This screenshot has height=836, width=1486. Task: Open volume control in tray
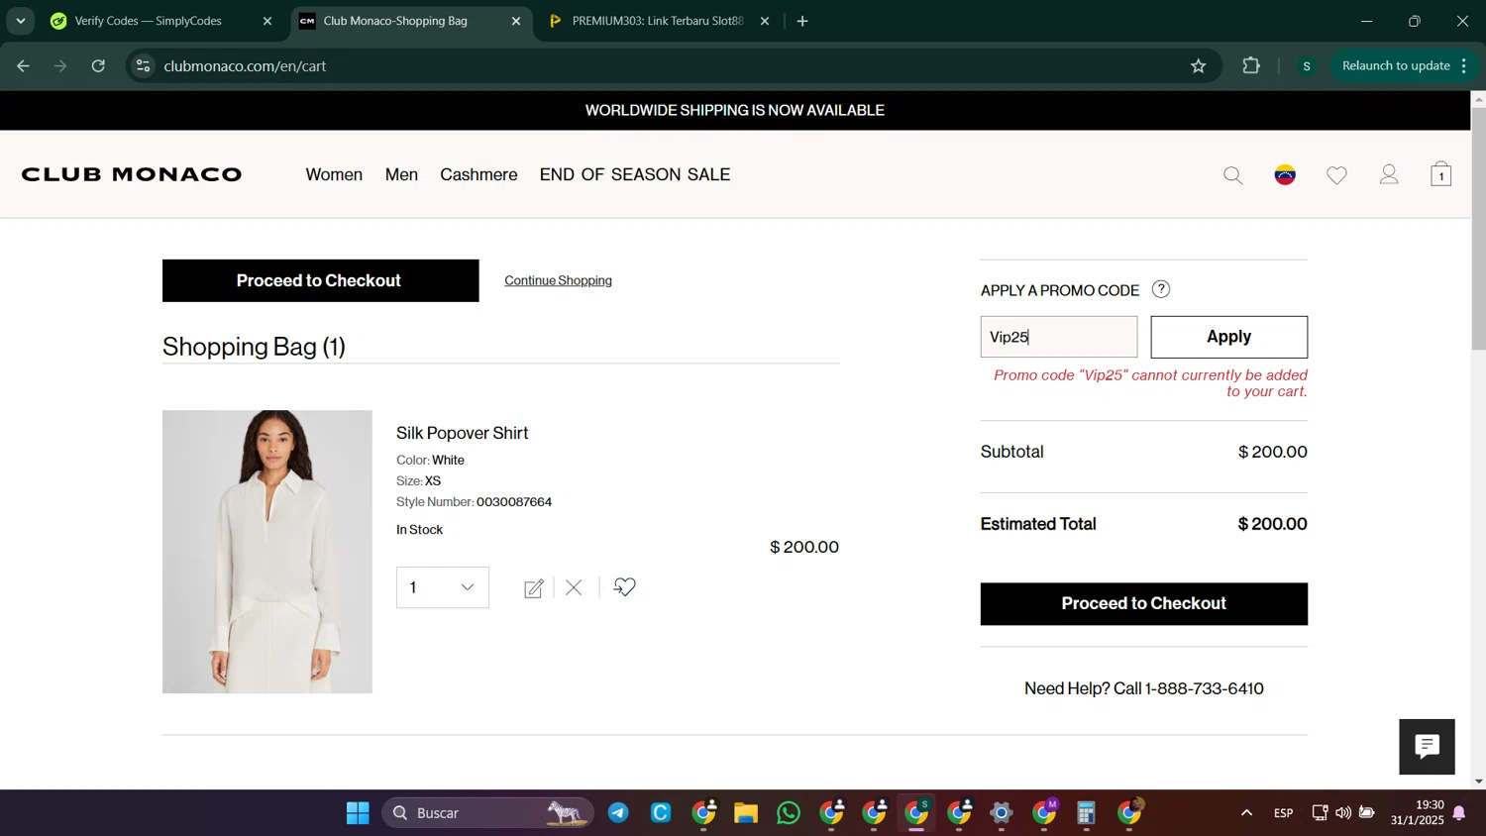tap(1343, 813)
